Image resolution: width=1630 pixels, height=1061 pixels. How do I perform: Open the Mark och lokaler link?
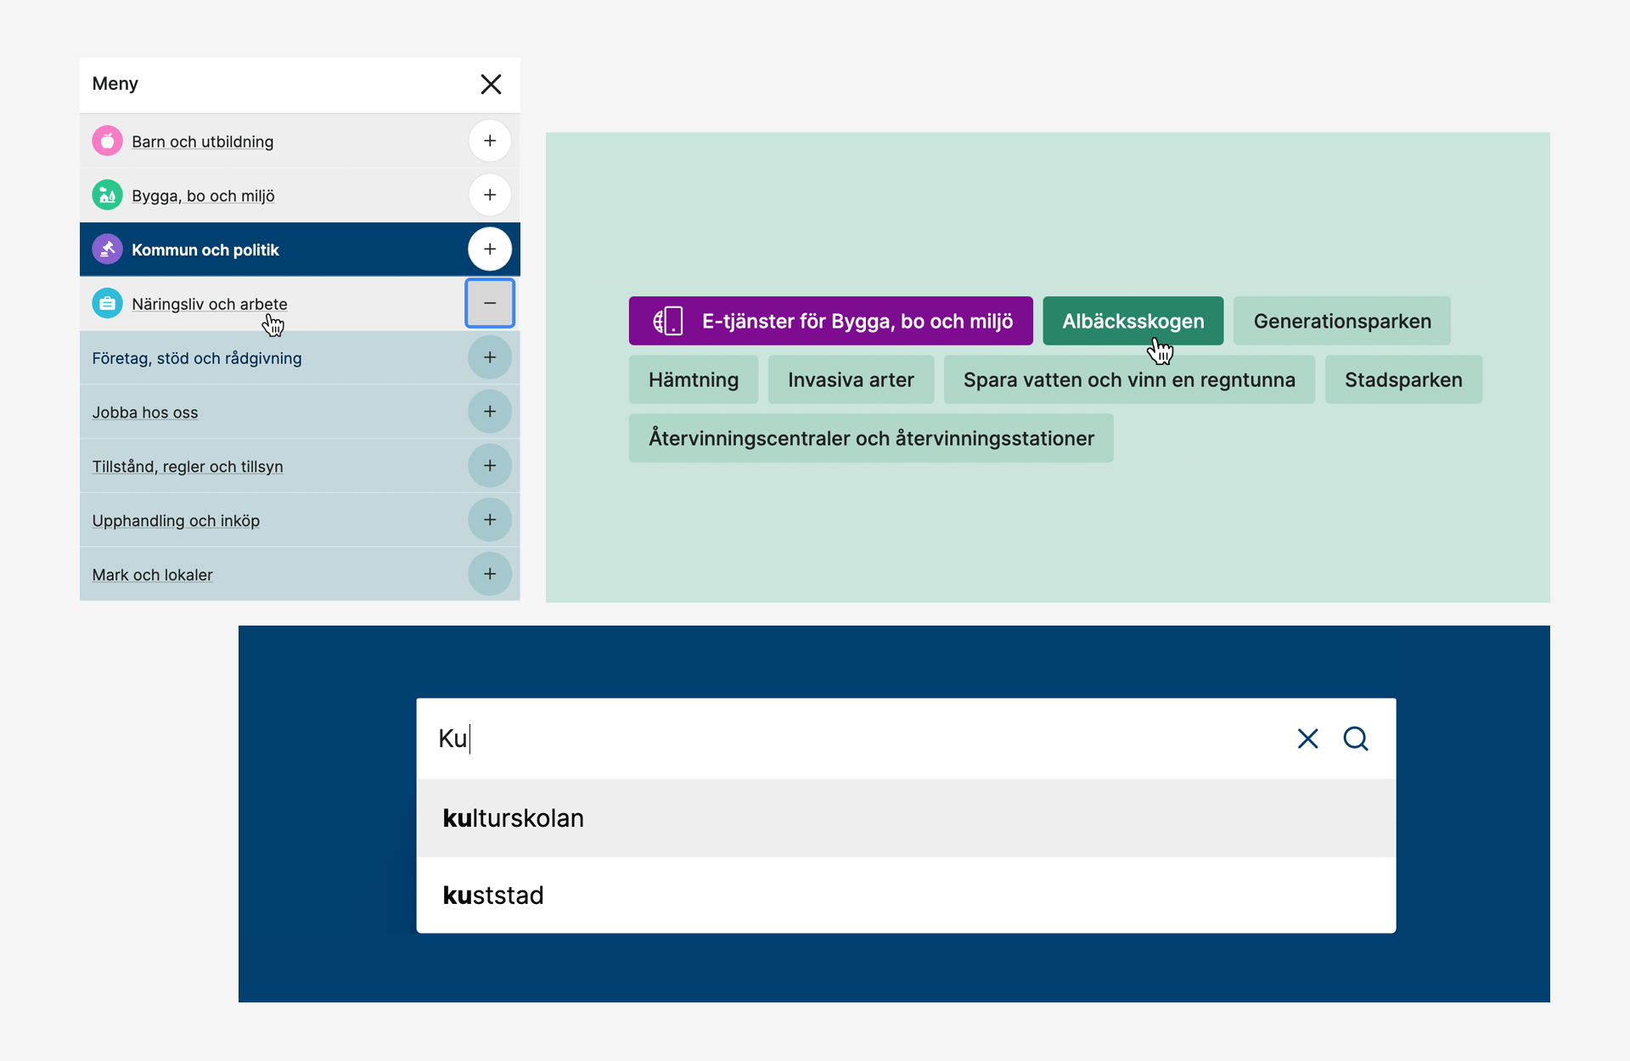click(x=152, y=575)
